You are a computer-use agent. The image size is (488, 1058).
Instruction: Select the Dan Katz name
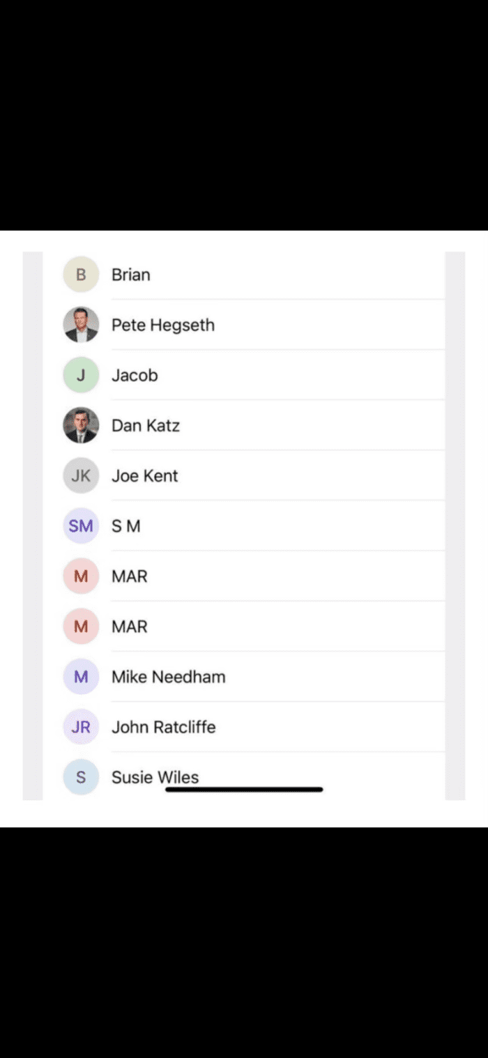[146, 425]
